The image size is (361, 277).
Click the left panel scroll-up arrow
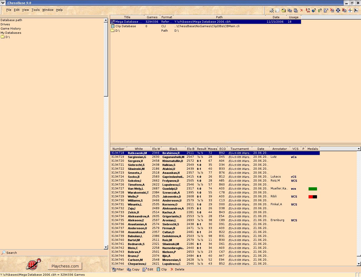click(x=106, y=20)
